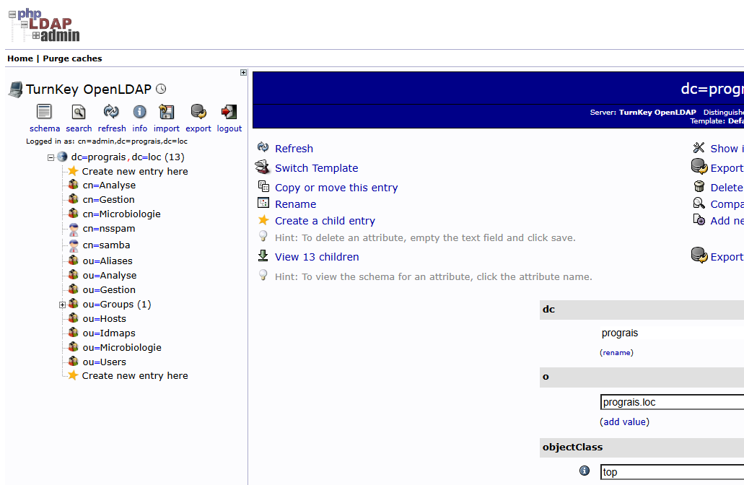The height and width of the screenshot is (485, 744).
Task: Select ou=Analyse in the tree
Action: click(110, 275)
